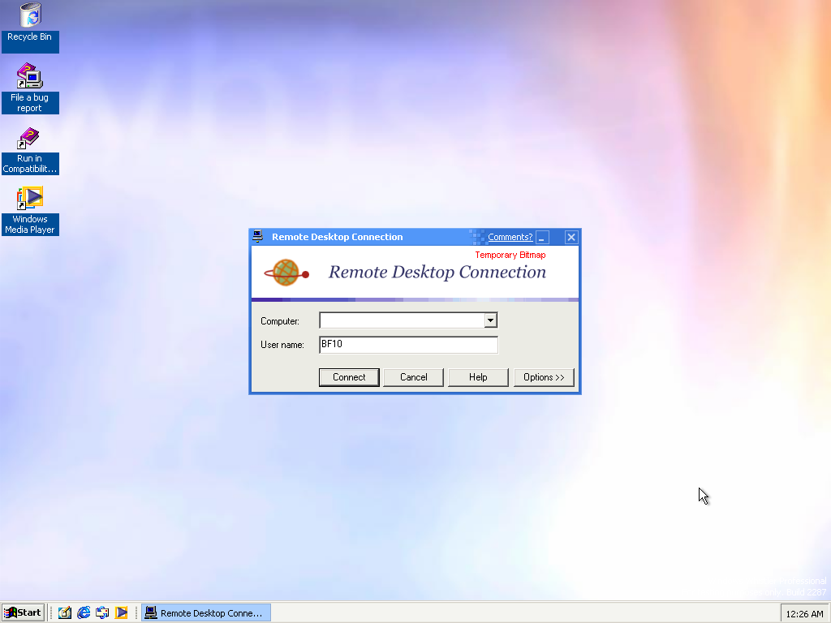831x623 pixels.
Task: Click the Remote Desktop title bar icon
Action: click(257, 236)
